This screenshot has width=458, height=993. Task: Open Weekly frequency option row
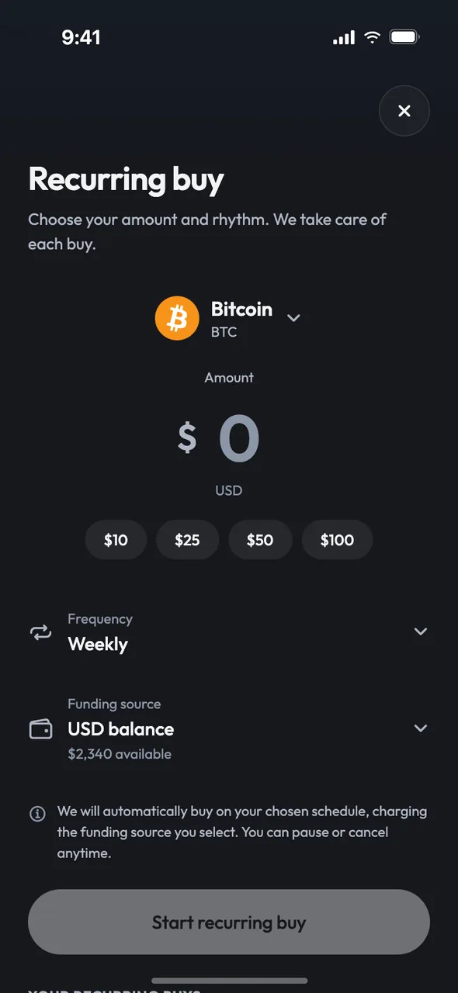pos(229,632)
